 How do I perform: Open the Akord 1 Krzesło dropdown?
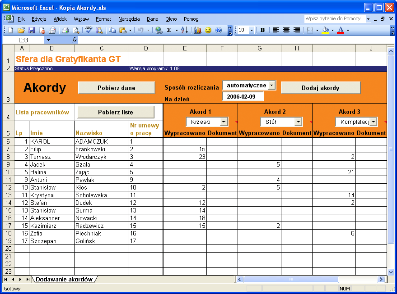[224, 122]
